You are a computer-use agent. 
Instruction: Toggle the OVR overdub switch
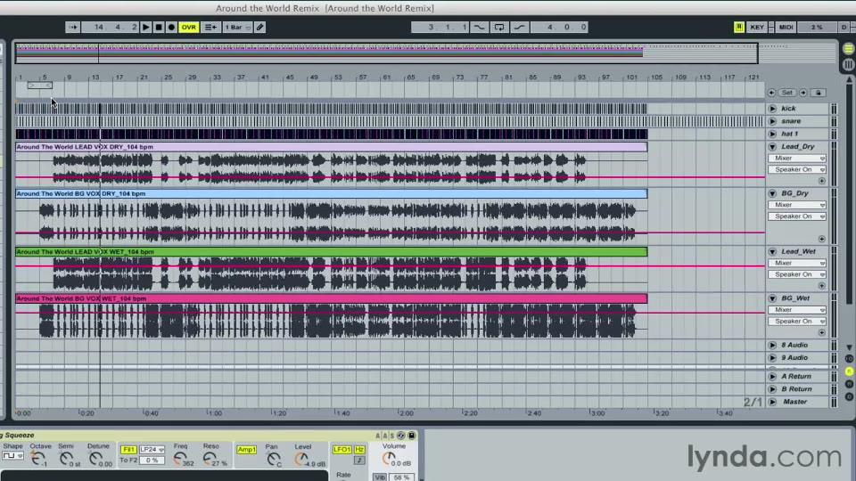[x=188, y=27]
